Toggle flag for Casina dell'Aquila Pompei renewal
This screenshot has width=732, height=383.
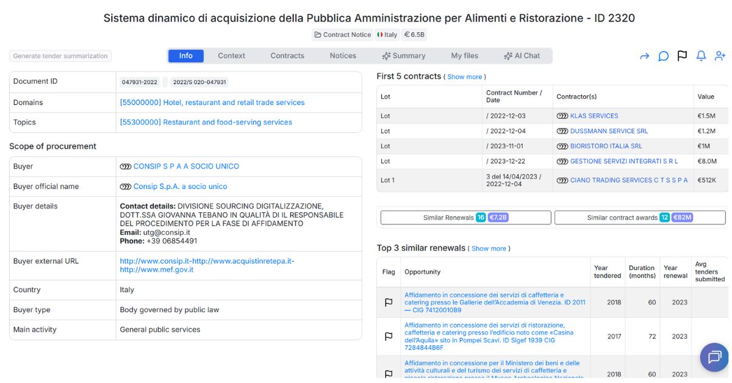[x=389, y=337]
